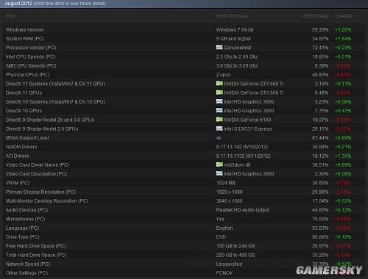The width and height of the screenshot is (368, 279).
Task: Click the Intel icon beside GenuineIntel
Action: pyautogui.click(x=219, y=47)
